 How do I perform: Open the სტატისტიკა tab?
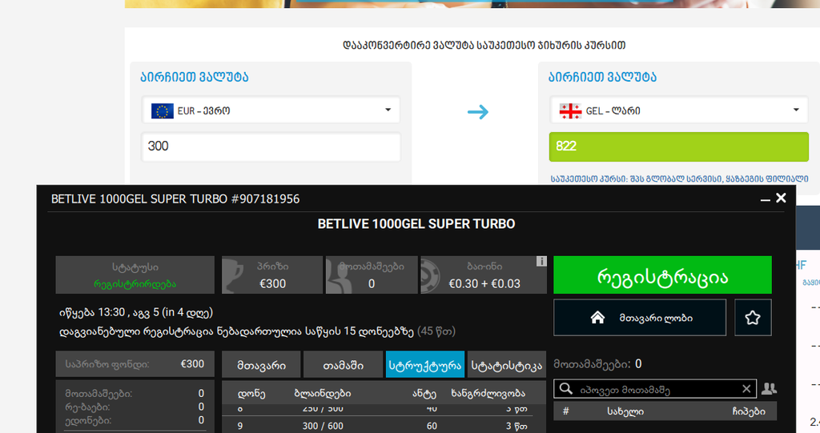tap(507, 365)
